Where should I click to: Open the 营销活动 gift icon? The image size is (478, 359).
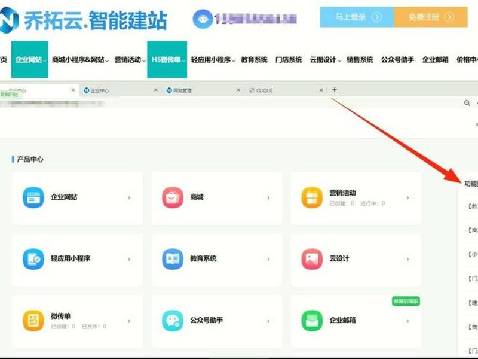coord(312,197)
